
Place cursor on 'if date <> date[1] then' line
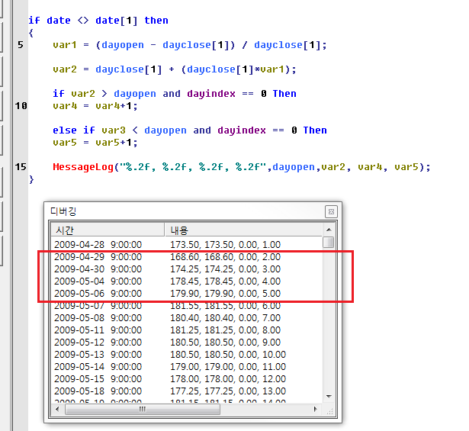(x=98, y=20)
